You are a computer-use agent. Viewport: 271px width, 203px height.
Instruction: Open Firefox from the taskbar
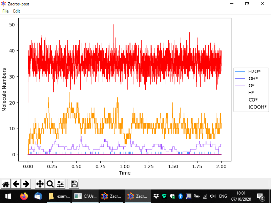click(x=24, y=196)
